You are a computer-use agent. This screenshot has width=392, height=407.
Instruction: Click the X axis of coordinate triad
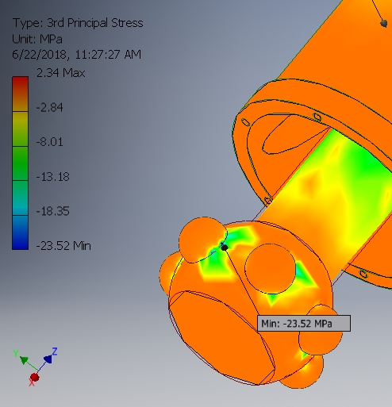coord(33,378)
